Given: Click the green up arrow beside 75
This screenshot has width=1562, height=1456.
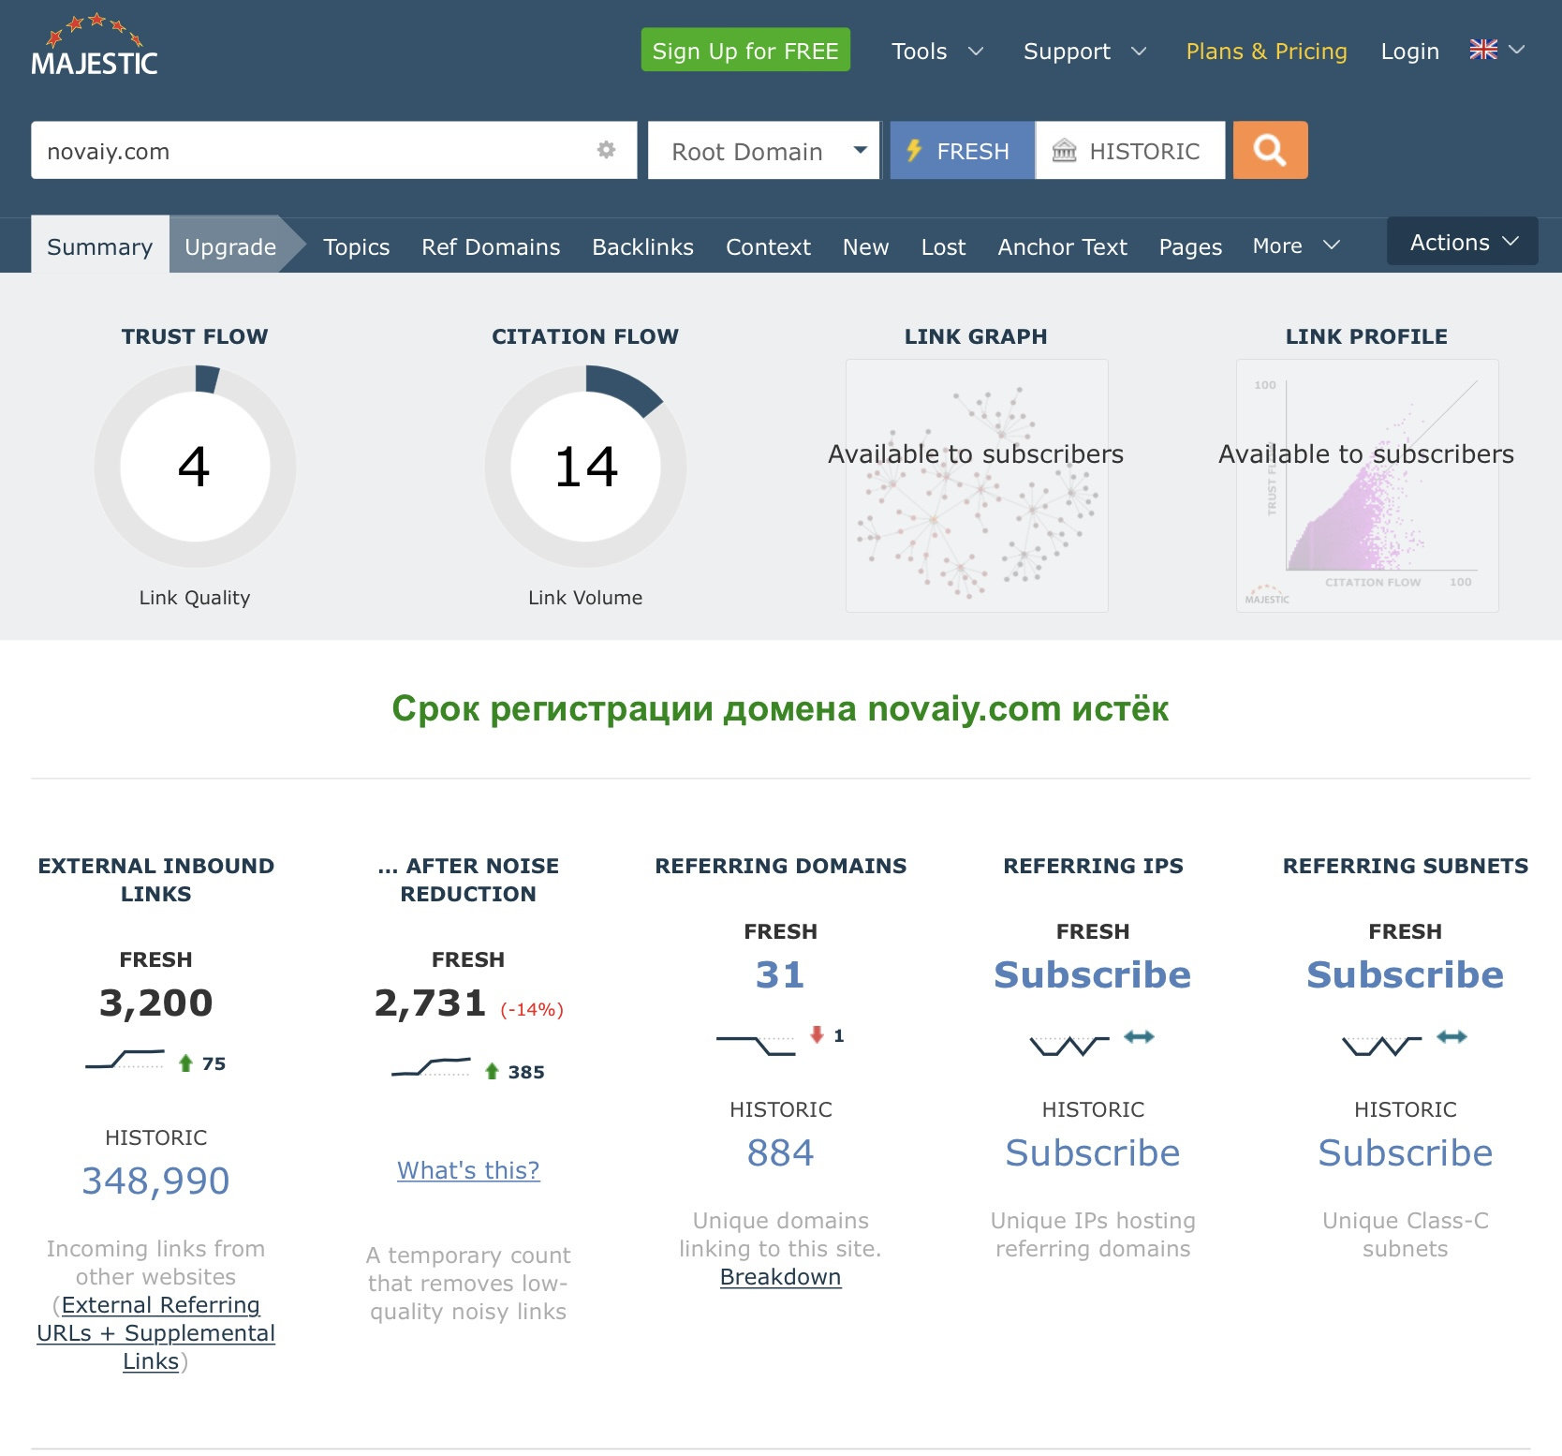Looking at the screenshot, I should (x=185, y=1063).
